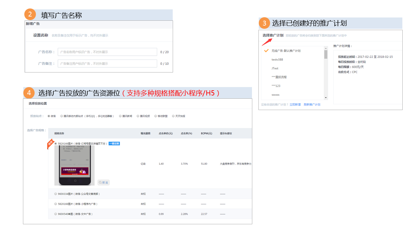414x233 pixels.
Task: Select the JTest plan
Action: [275, 68]
